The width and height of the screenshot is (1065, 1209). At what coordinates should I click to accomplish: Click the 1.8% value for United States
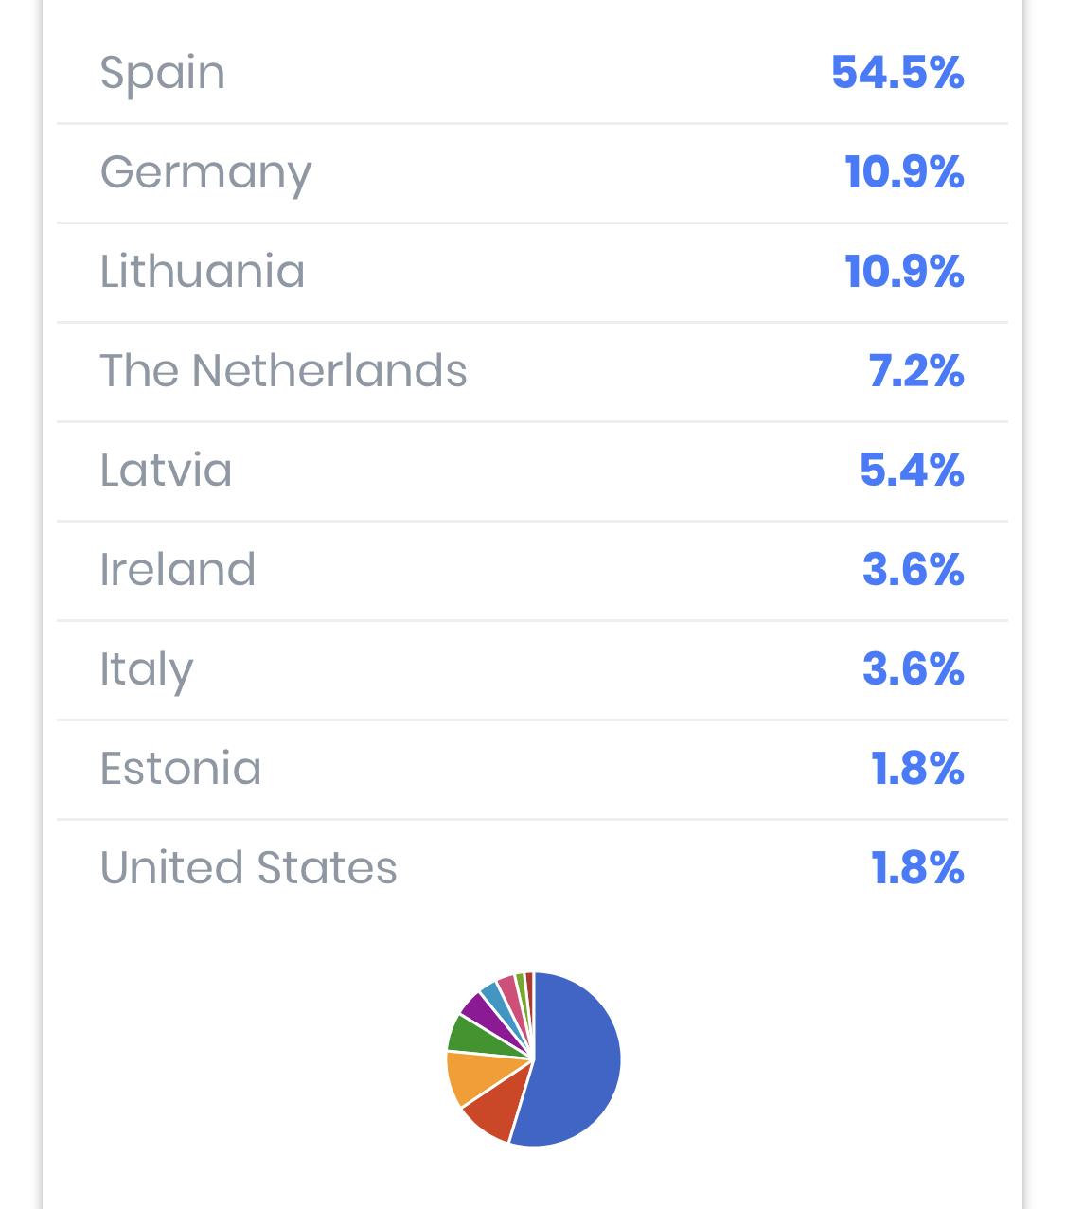(x=916, y=868)
